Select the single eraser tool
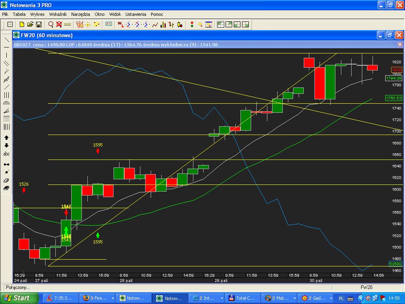Image resolution: width=405 pixels, height=304 pixels. pos(6,180)
